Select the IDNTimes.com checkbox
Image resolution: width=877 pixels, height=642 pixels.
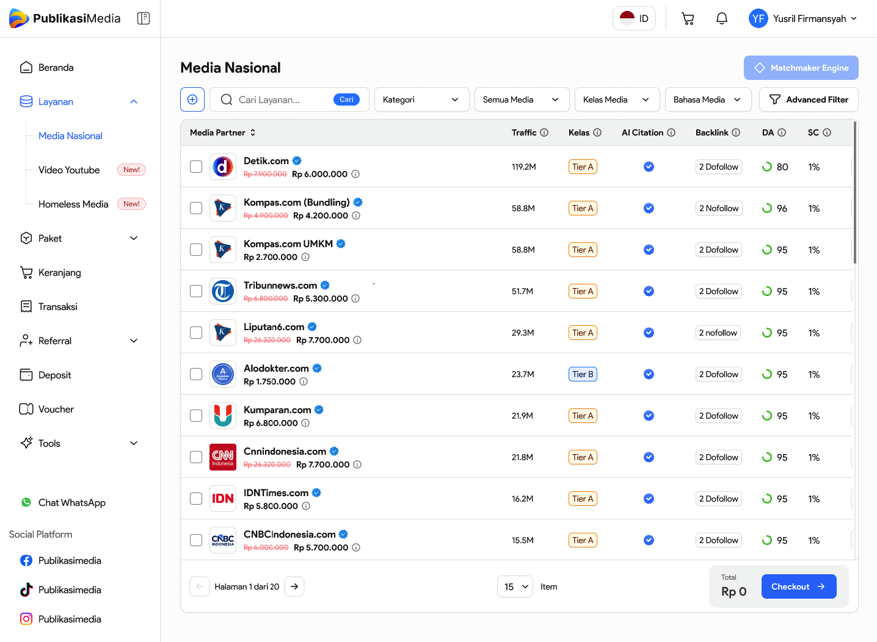tap(196, 499)
